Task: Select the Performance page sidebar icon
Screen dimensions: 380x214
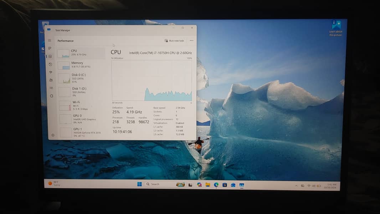Action: [x=50, y=56]
